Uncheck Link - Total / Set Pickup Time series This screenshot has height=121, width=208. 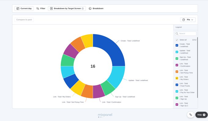coord(177,71)
